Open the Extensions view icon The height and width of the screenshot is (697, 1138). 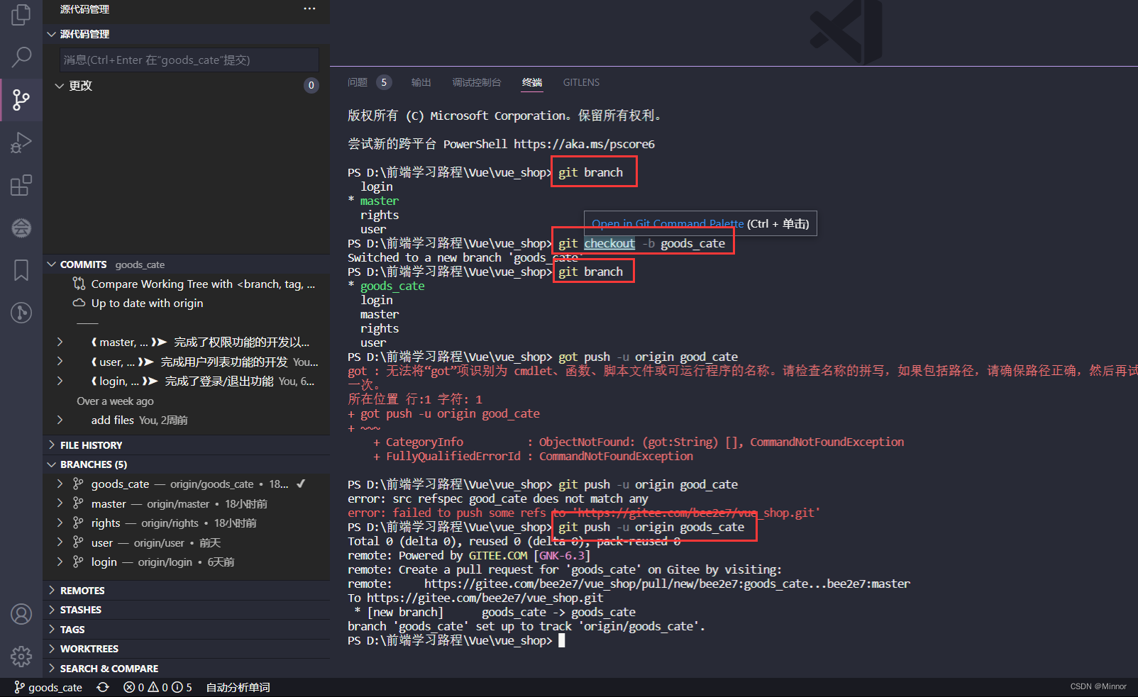[21, 185]
